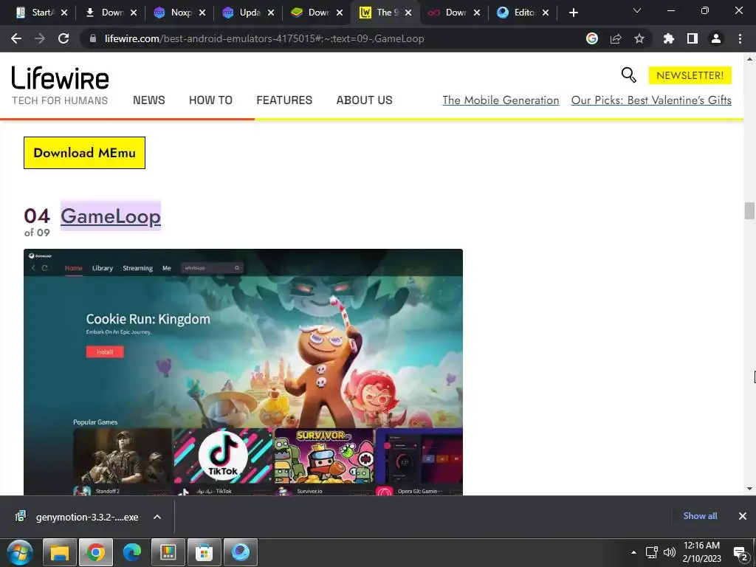Open the notification center icon

coord(740,552)
